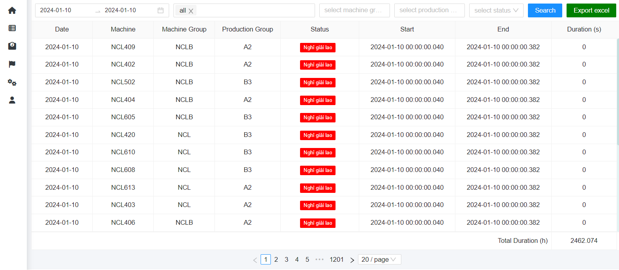Select machine cell NCL403

[x=123, y=205]
